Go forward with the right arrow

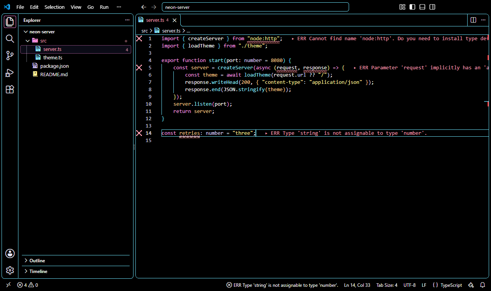tap(154, 7)
